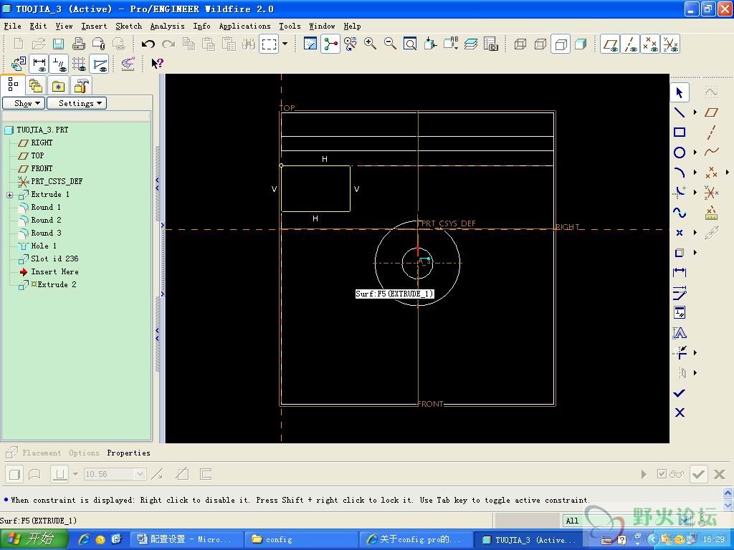Open the What's This context help tool
The image size is (734, 550).
pyautogui.click(x=157, y=63)
